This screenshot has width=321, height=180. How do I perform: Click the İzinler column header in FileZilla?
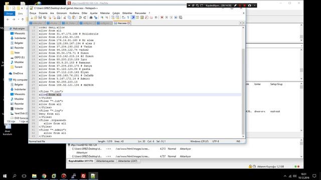257,84
